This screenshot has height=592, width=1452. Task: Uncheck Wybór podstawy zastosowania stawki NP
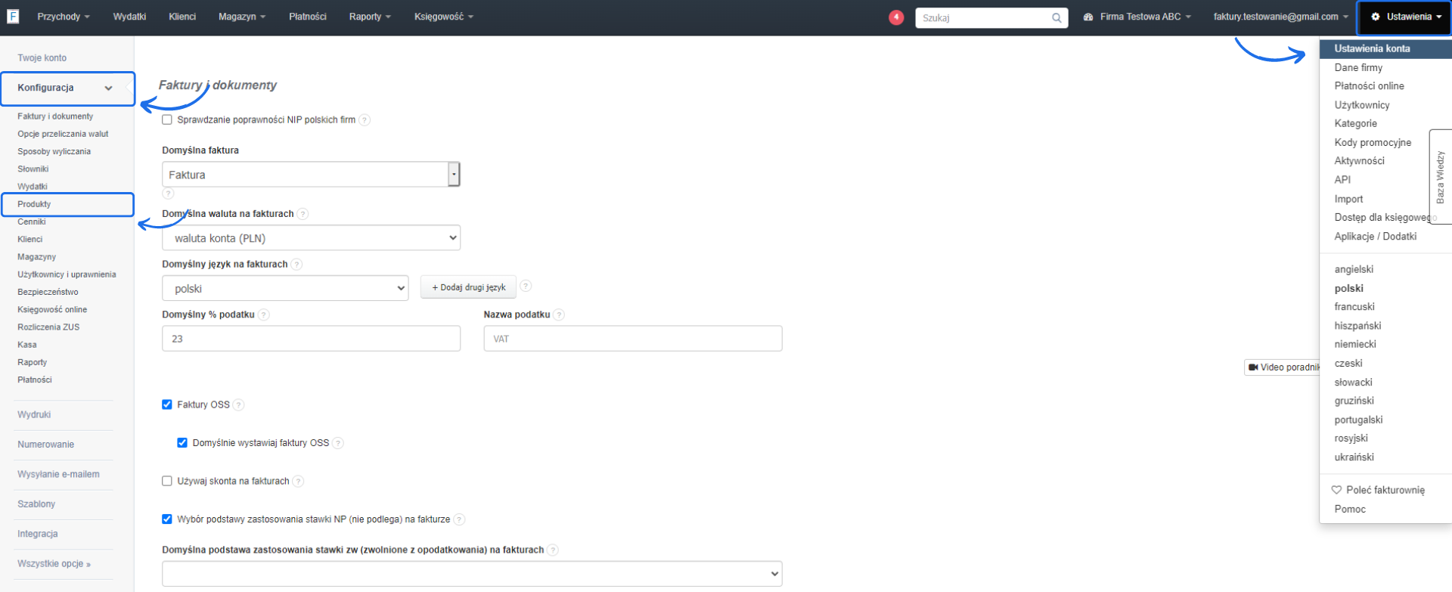(167, 519)
